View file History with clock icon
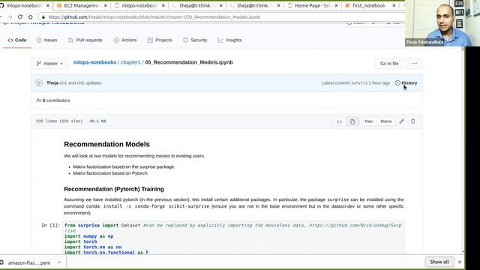Viewport: 480px width, 270px height. point(406,82)
